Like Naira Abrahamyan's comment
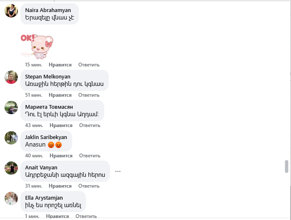The width and height of the screenshot is (291, 220). click(x=60, y=65)
